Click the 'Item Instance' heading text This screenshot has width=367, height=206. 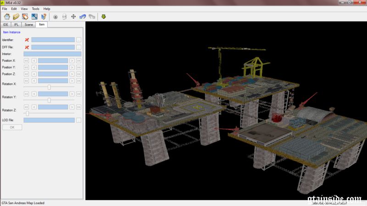(12, 32)
